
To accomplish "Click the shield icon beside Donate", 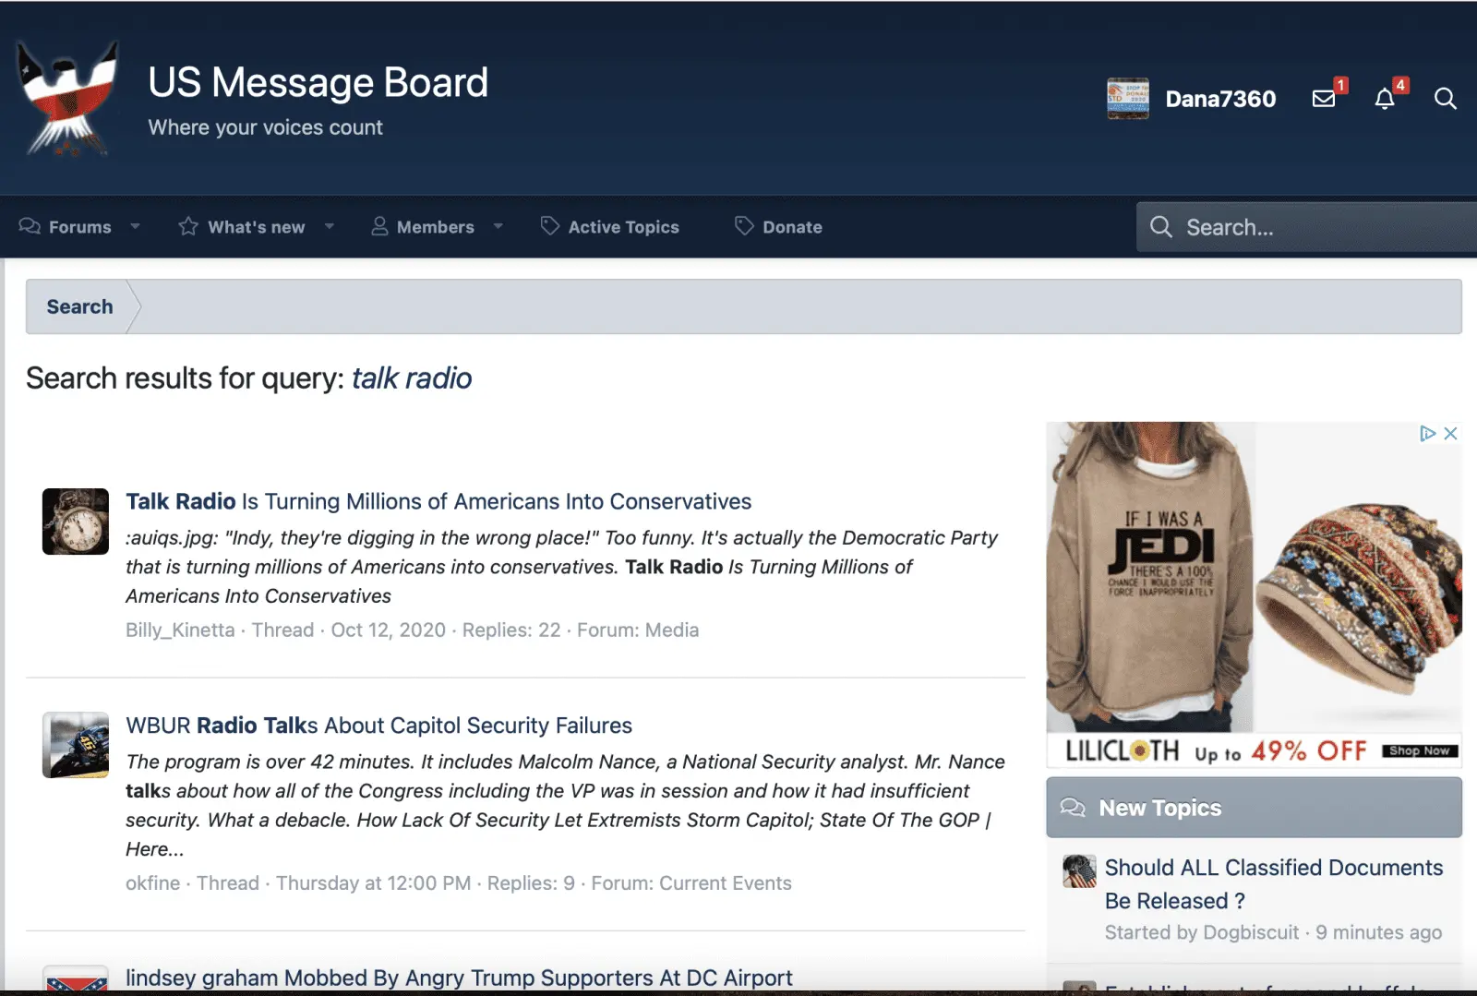I will click(x=742, y=226).
